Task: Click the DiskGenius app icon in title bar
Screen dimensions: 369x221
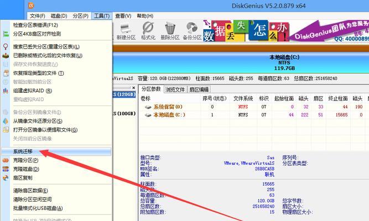Action: pos(31,6)
